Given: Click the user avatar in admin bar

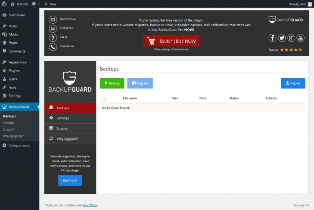Looking at the screenshot, I should 310,4.
